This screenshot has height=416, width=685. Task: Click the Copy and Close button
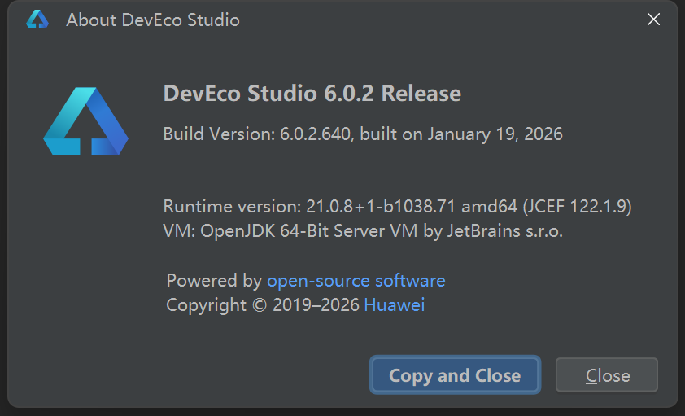click(x=455, y=375)
